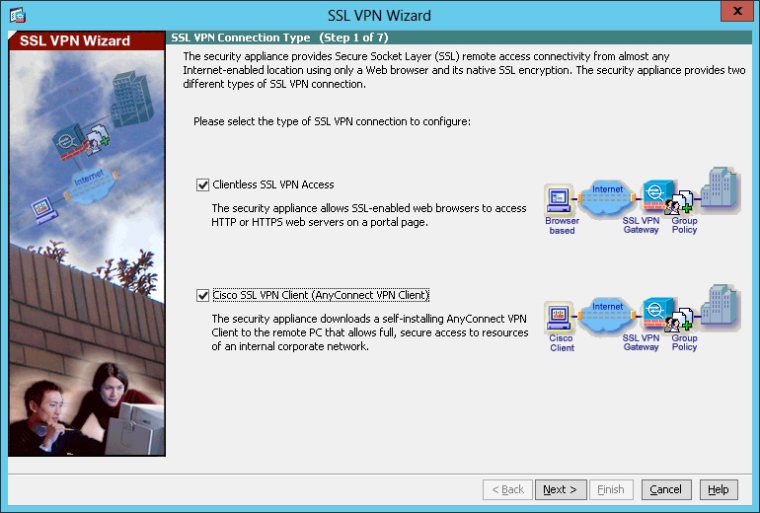Toggle the Cisco SSL VPN Client checkbox
Viewport: 760px width, 513px height.
[x=202, y=295]
